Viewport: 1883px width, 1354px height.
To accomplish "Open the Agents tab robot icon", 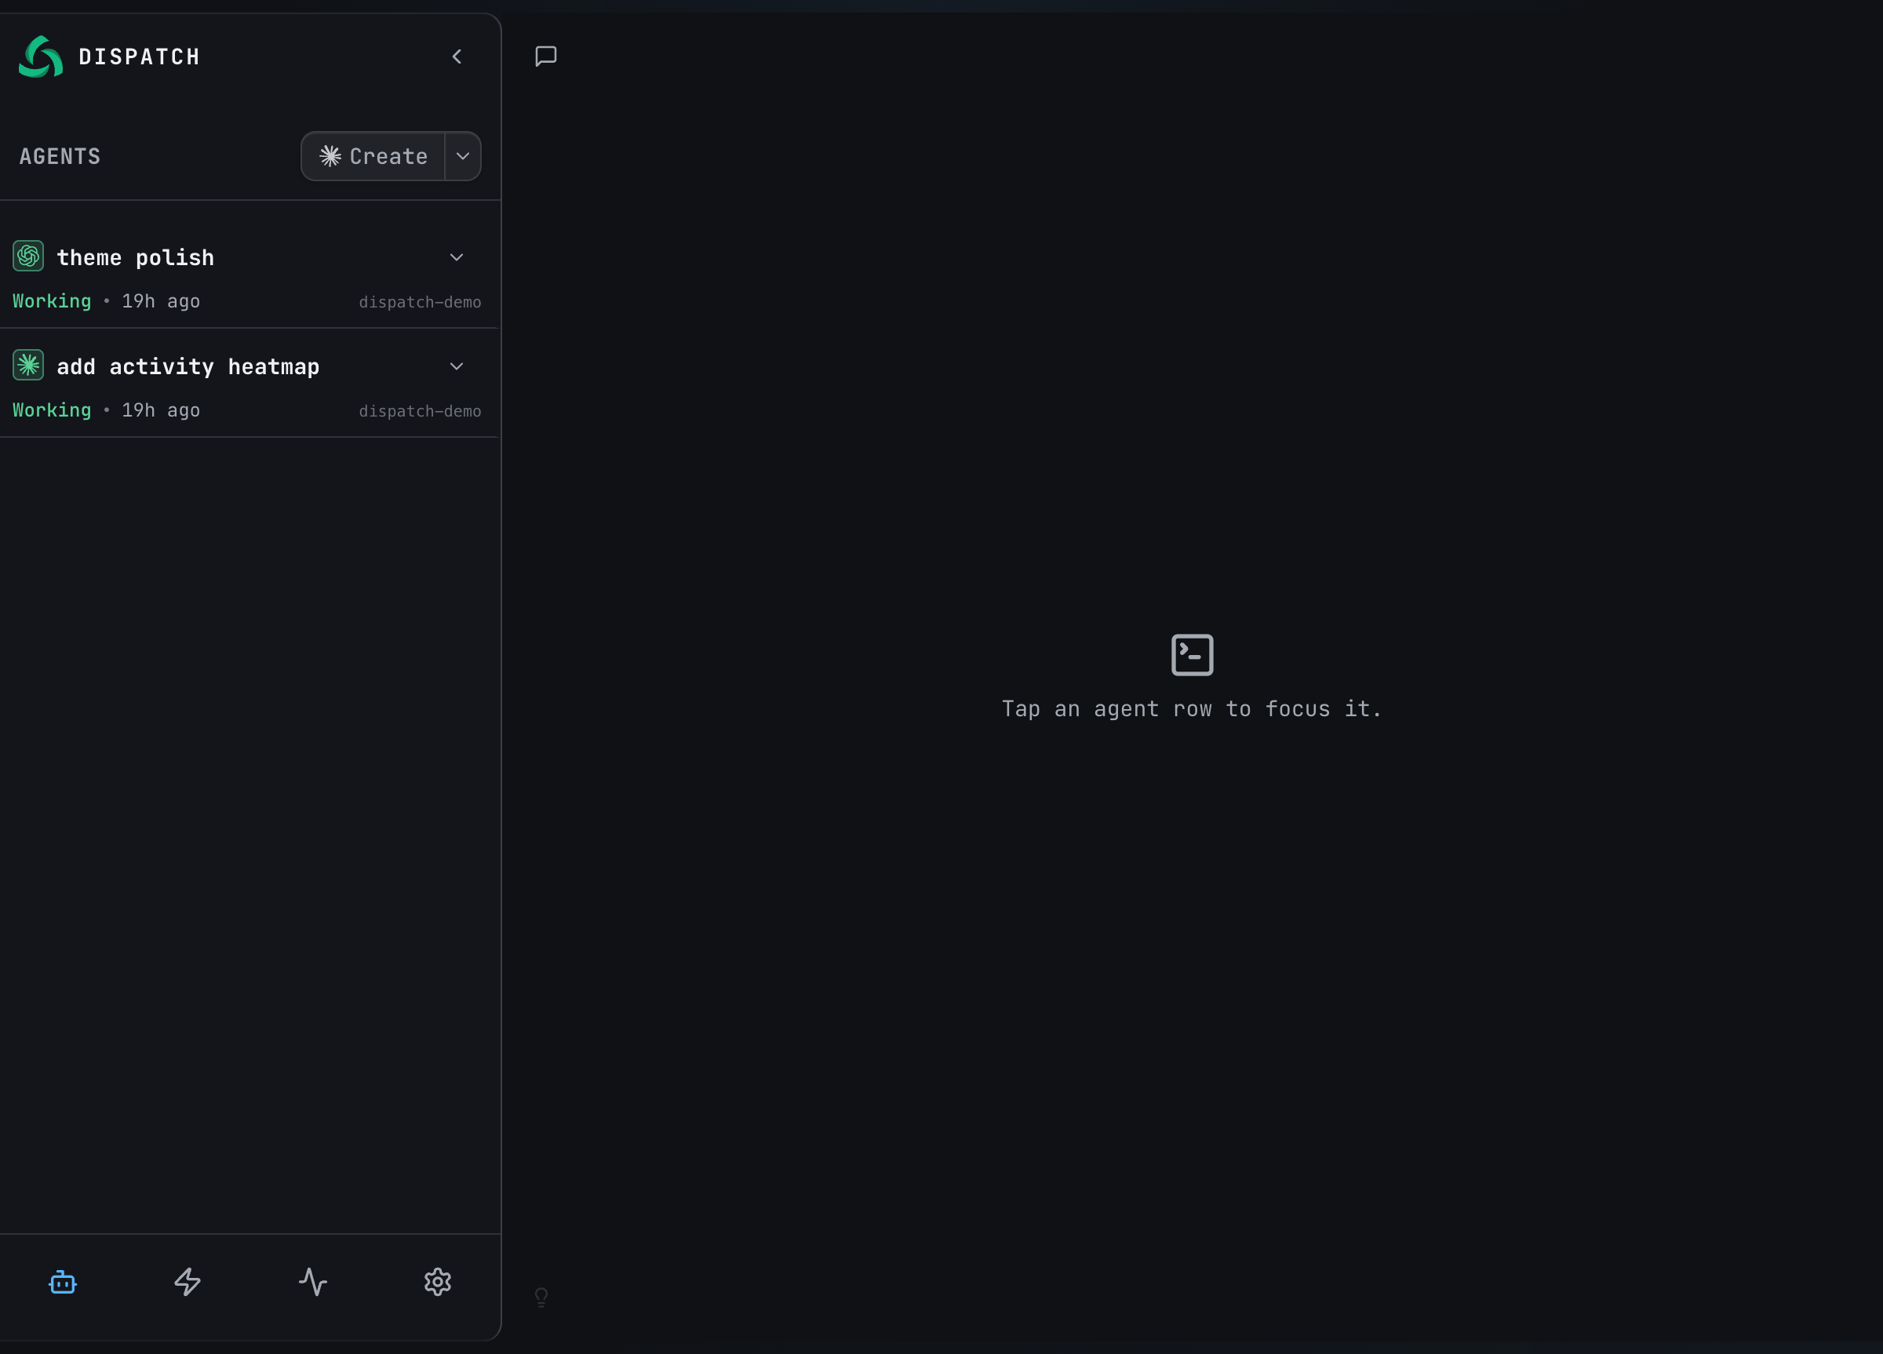I will tap(62, 1282).
